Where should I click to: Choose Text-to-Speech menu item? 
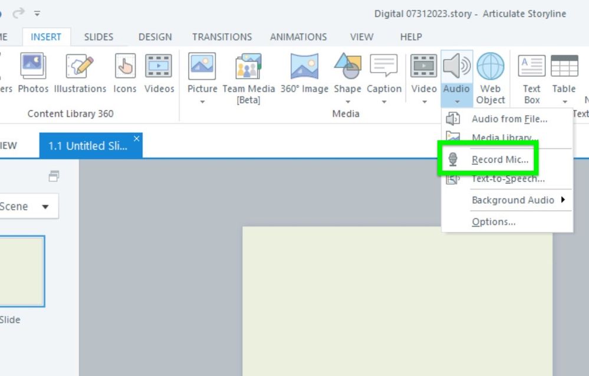coord(507,179)
